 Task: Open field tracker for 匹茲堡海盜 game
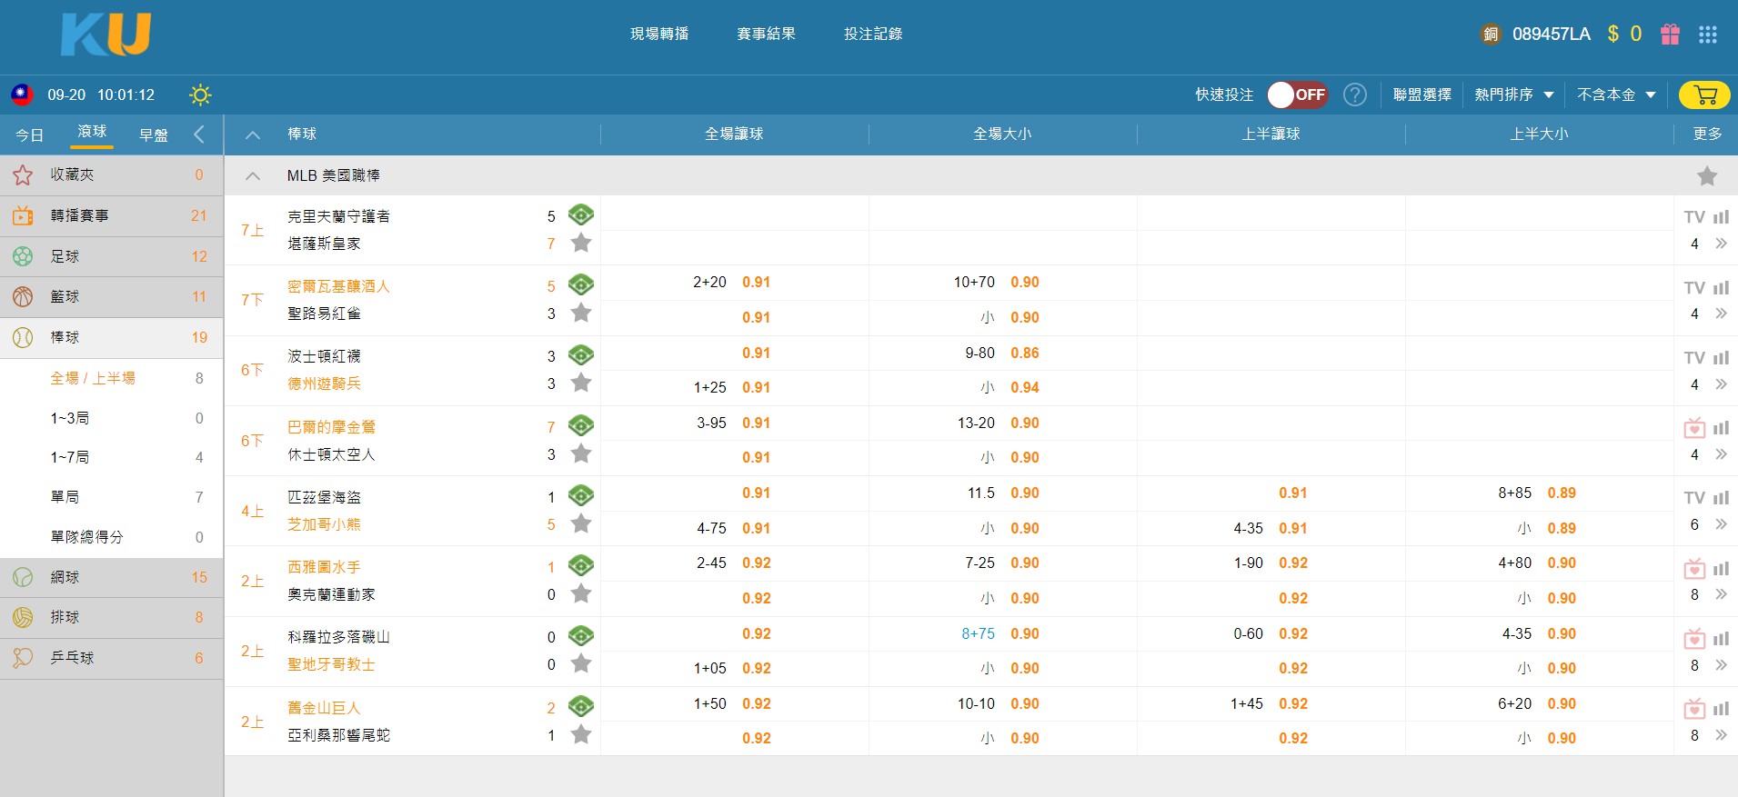click(x=581, y=495)
